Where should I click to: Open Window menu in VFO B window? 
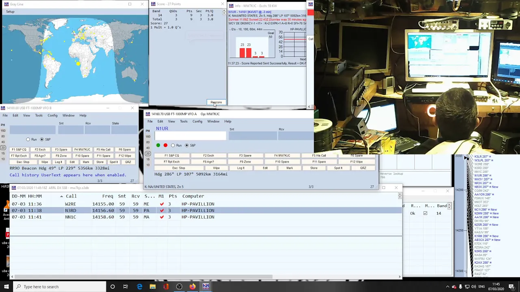(68, 116)
